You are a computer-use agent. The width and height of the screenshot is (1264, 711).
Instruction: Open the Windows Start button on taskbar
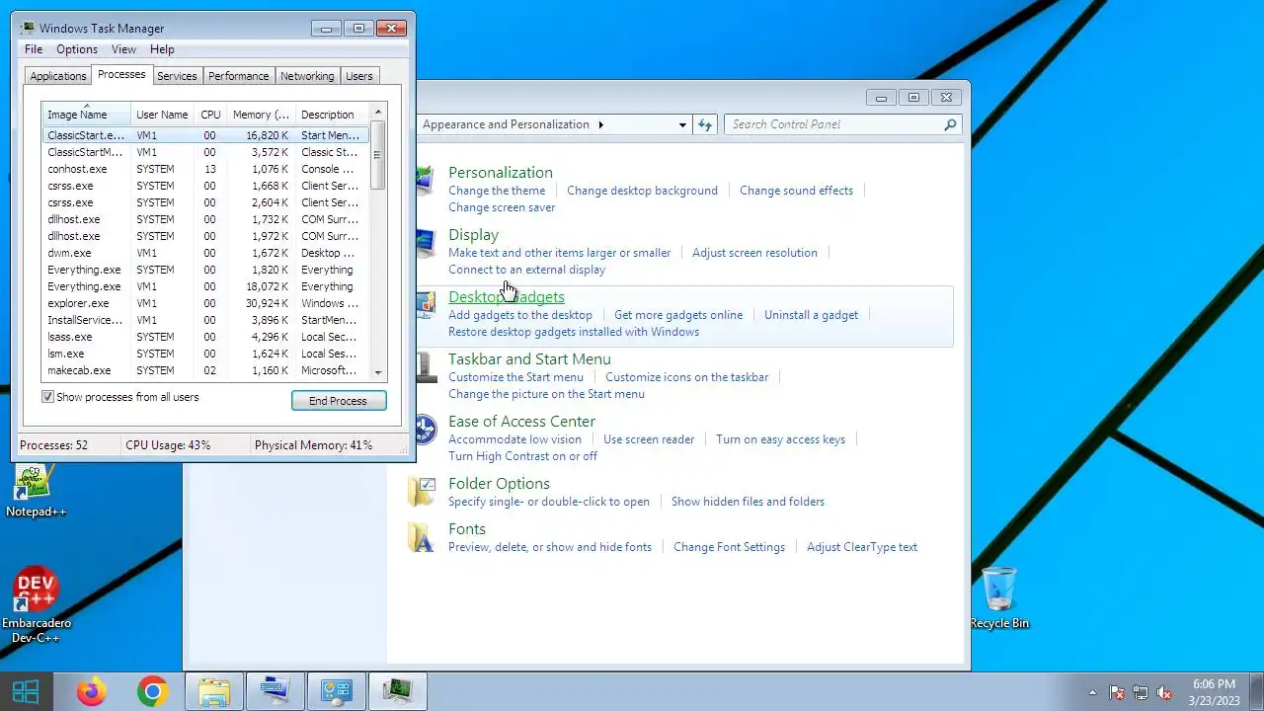tap(26, 691)
